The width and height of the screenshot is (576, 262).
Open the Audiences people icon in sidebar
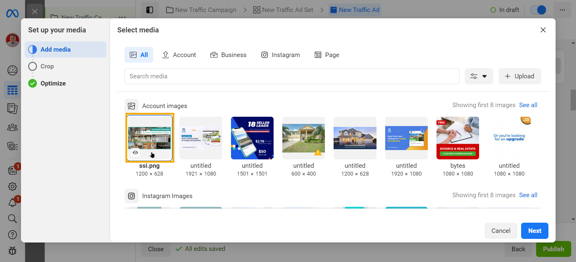click(x=12, y=128)
